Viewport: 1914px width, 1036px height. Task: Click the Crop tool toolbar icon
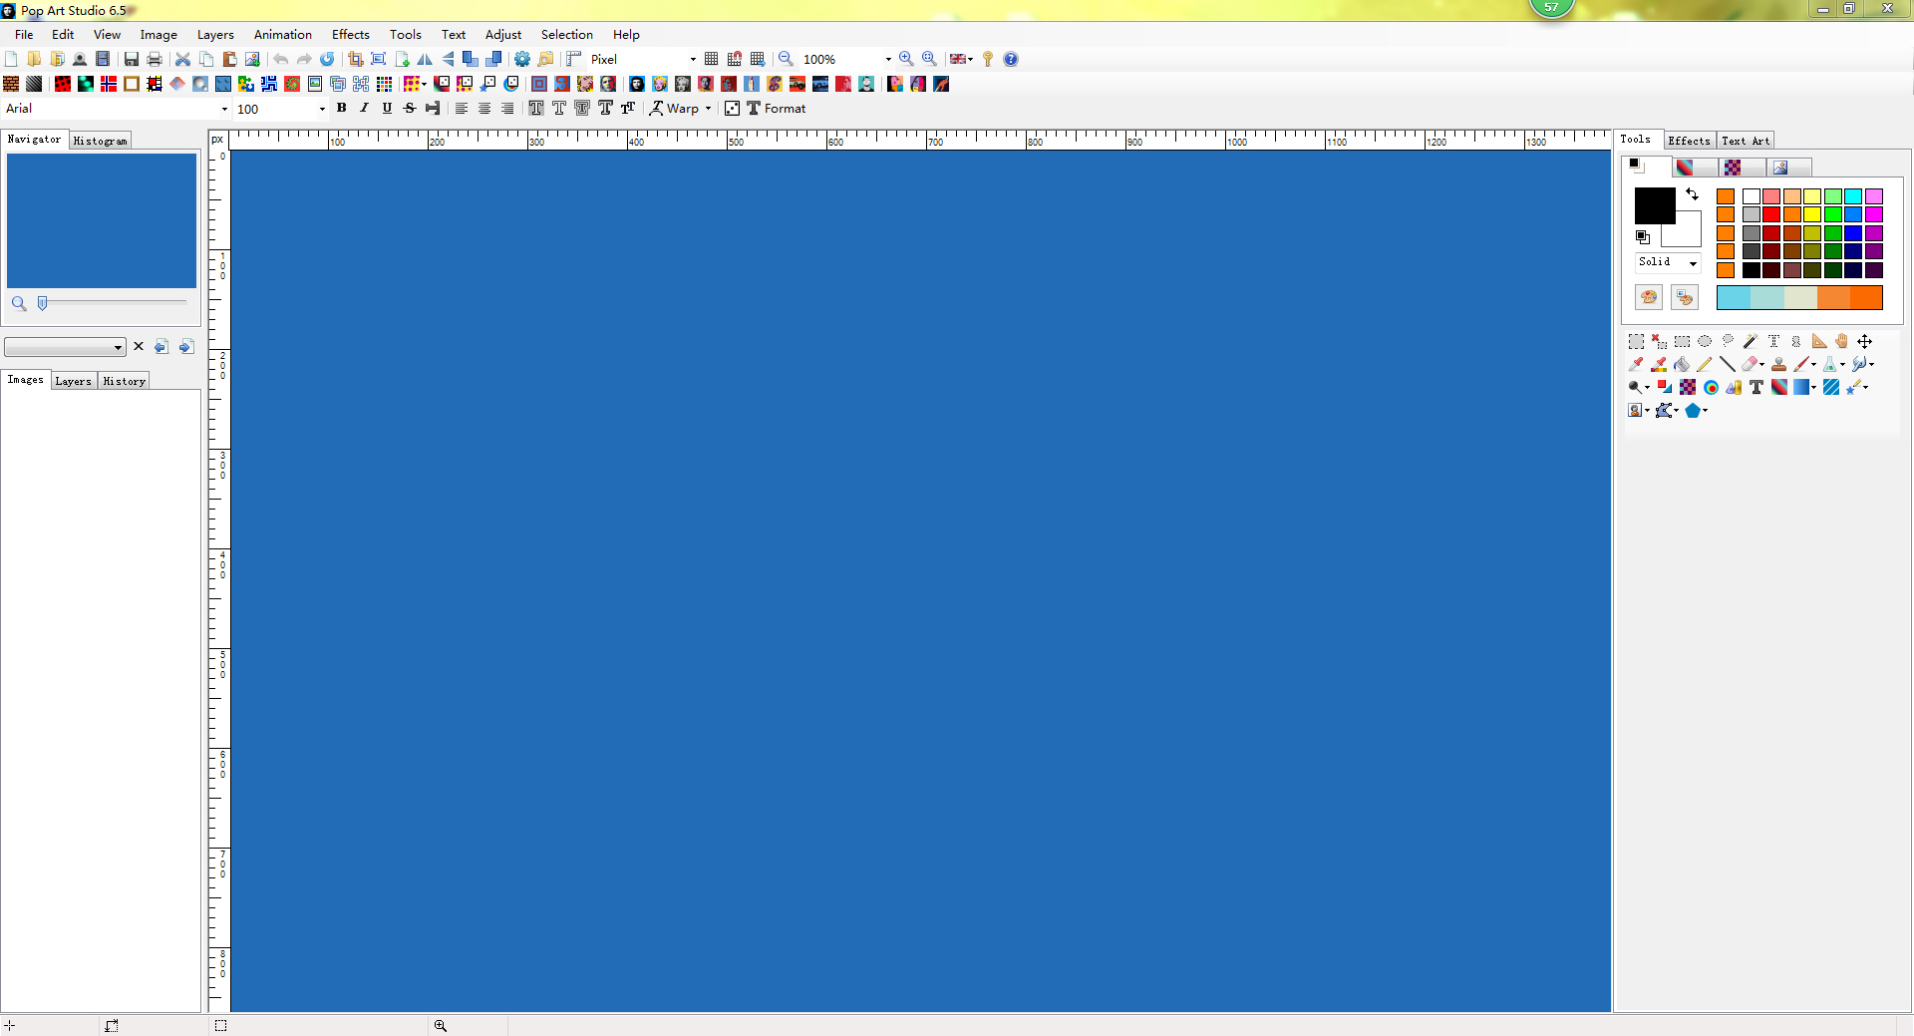(355, 59)
